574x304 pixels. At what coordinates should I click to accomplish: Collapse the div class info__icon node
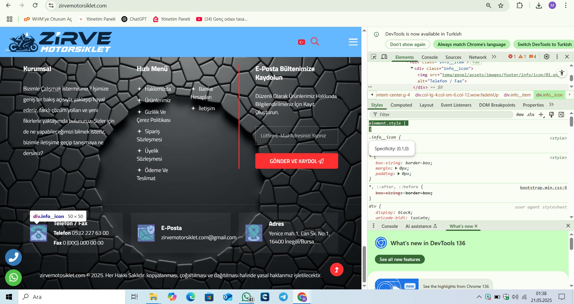412,68
